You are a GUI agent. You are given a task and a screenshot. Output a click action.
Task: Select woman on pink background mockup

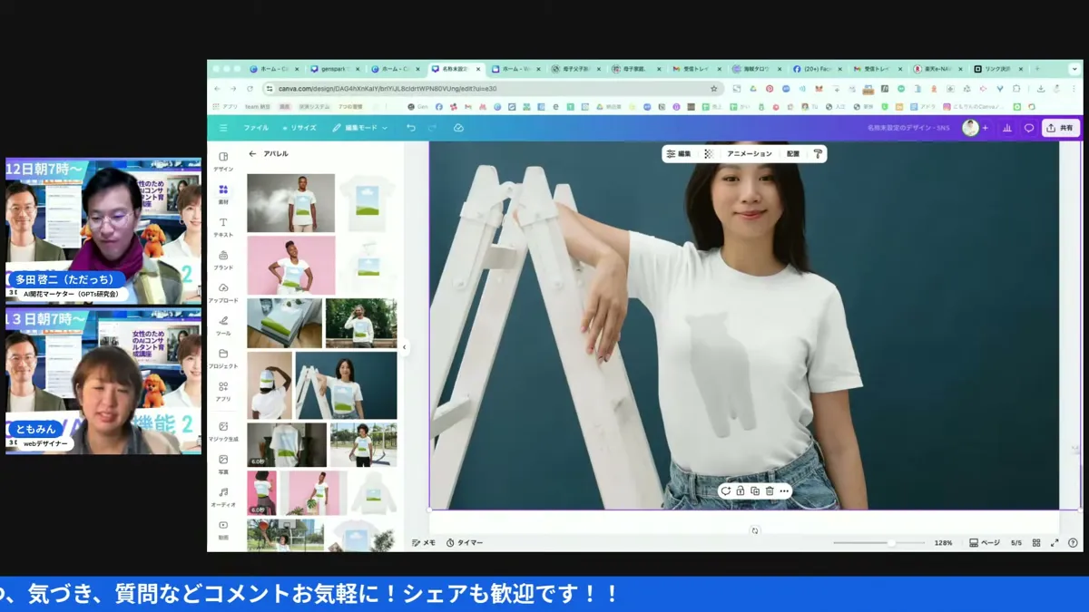click(x=290, y=266)
